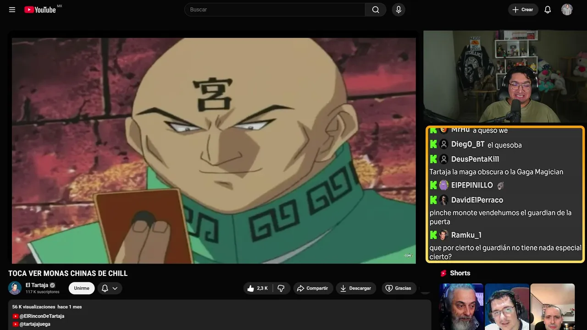This screenshot has height=330, width=587.
Task: Click the Descargar download button
Action: [x=356, y=288]
